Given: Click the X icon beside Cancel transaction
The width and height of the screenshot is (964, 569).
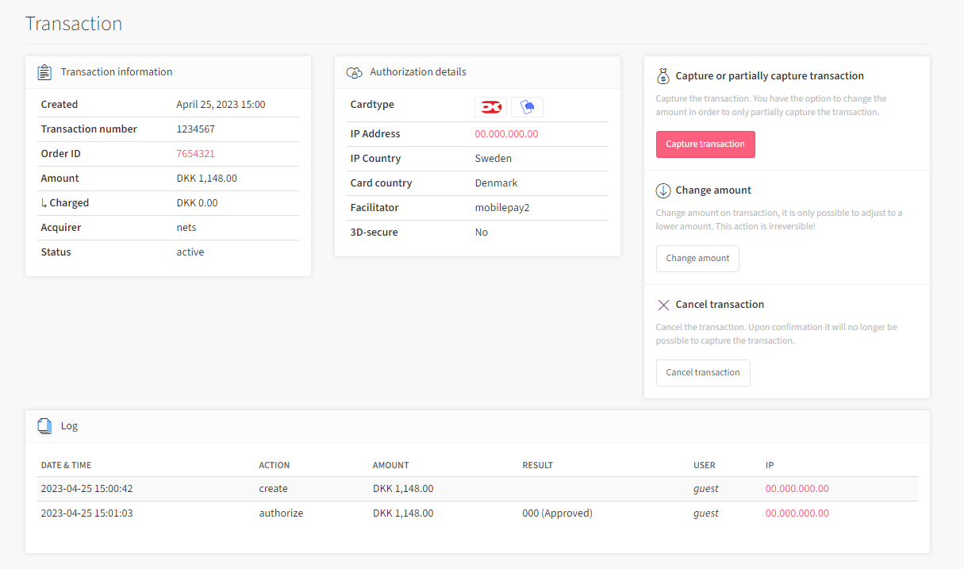Looking at the screenshot, I should pos(663,304).
